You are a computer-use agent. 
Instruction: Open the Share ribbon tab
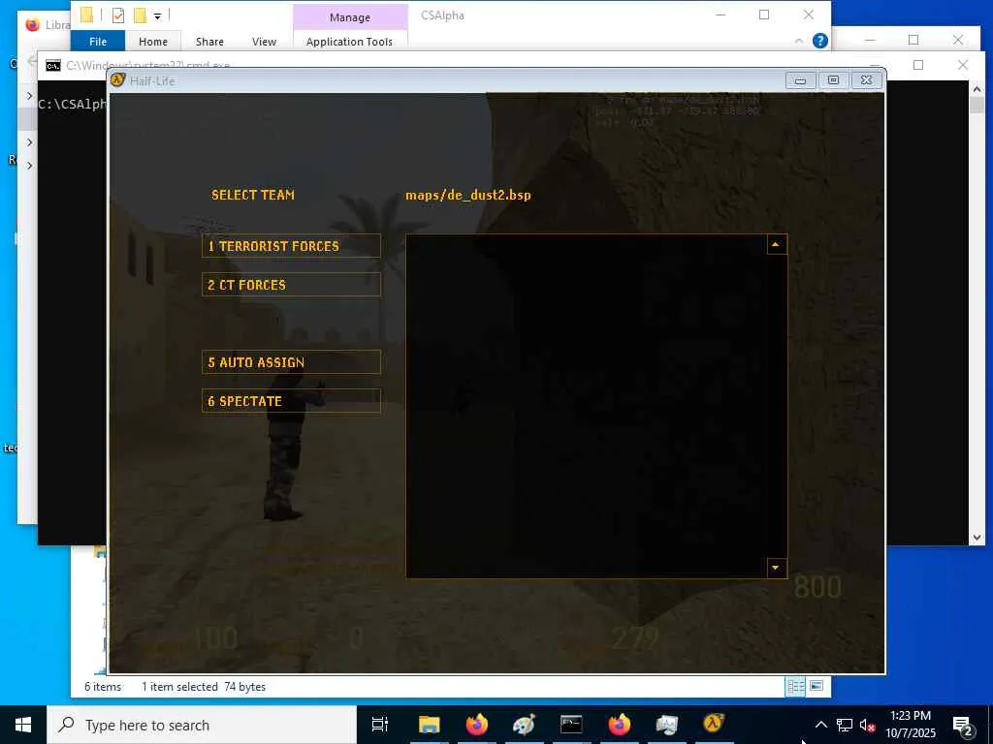pos(209,41)
